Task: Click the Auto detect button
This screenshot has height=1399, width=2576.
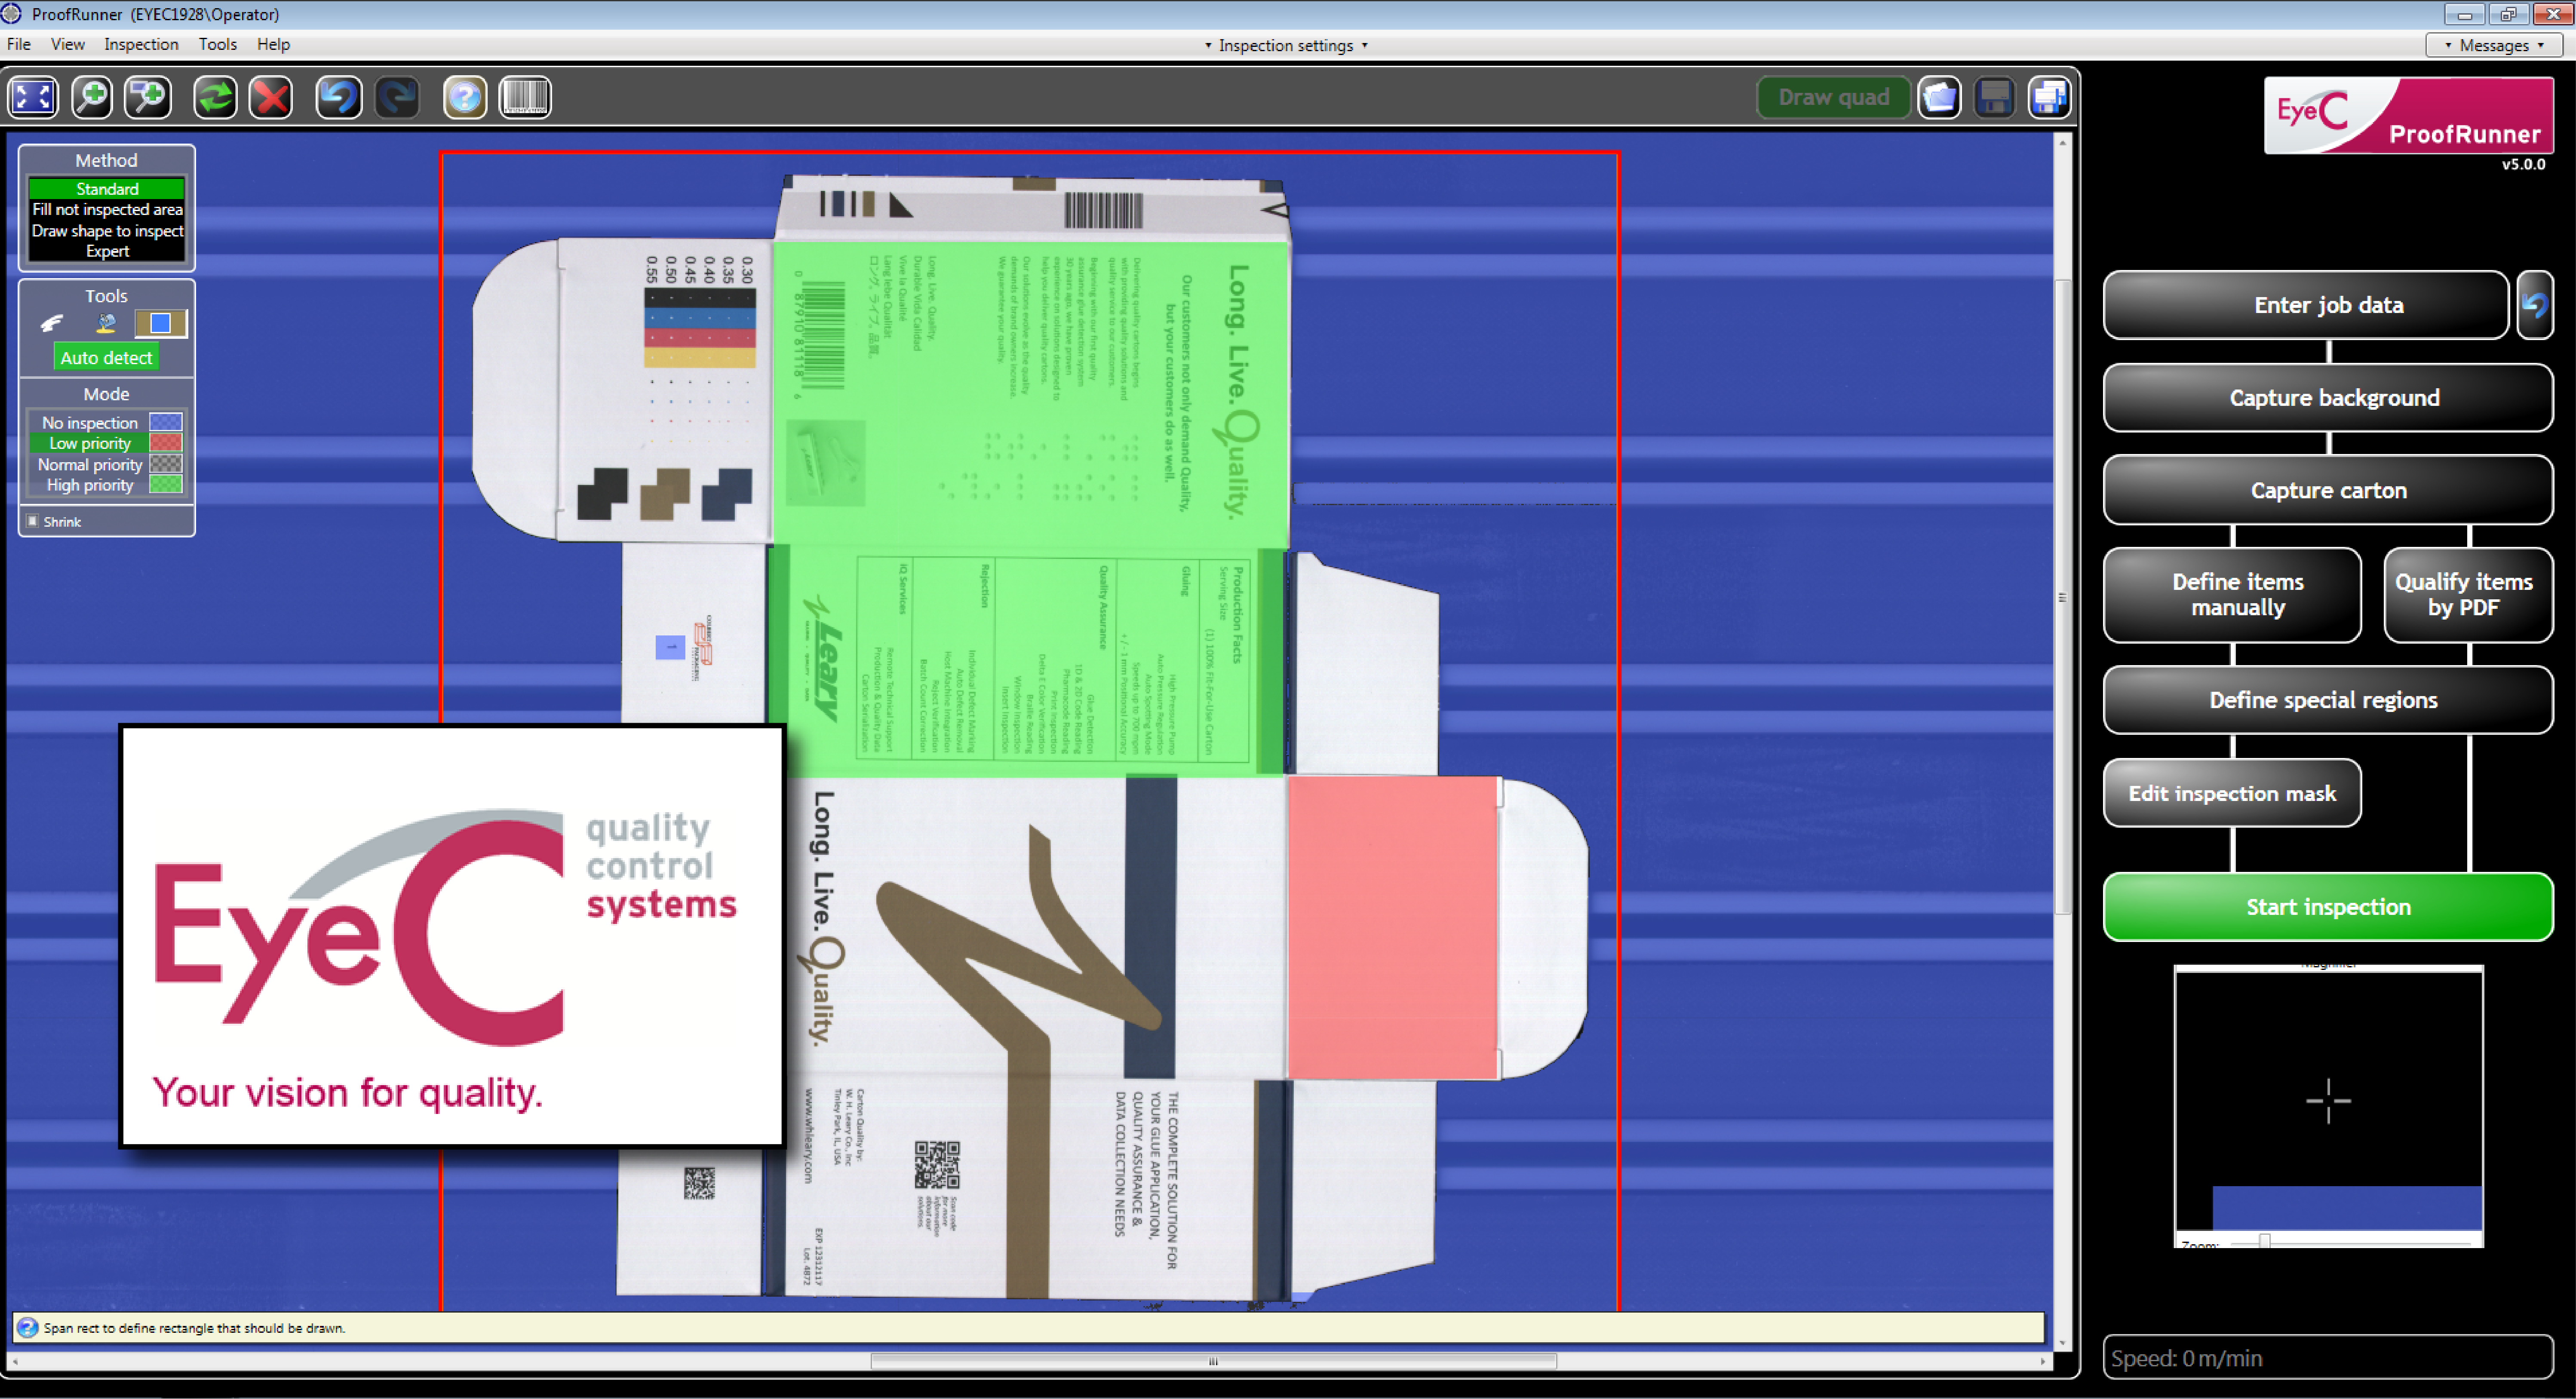Action: [x=106, y=357]
